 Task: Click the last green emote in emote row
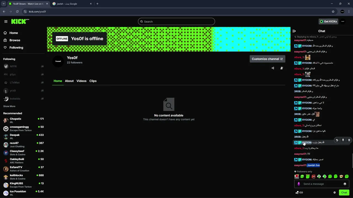tap(347, 176)
